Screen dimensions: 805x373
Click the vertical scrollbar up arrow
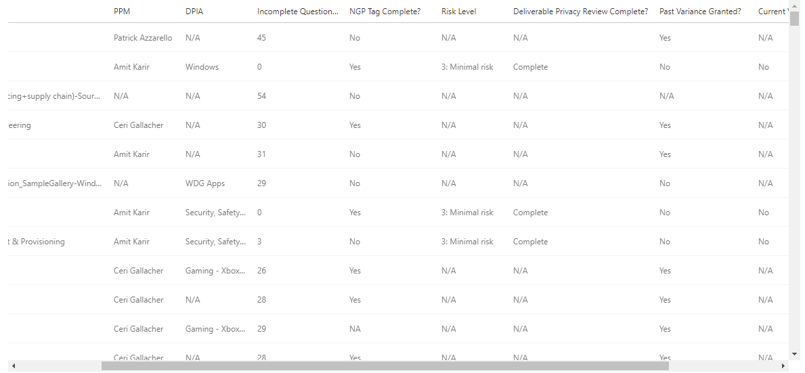point(794,5)
